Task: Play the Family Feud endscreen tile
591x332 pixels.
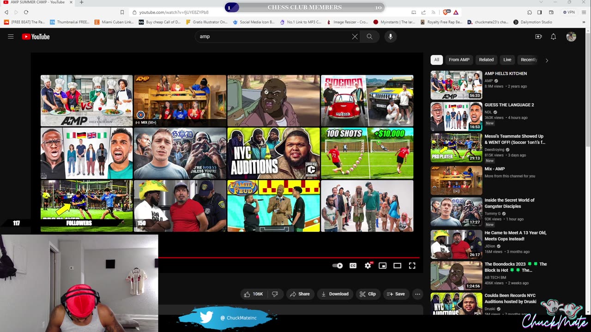Action: point(273,206)
